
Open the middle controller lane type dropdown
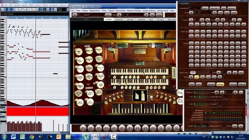click(x=6, y=108)
